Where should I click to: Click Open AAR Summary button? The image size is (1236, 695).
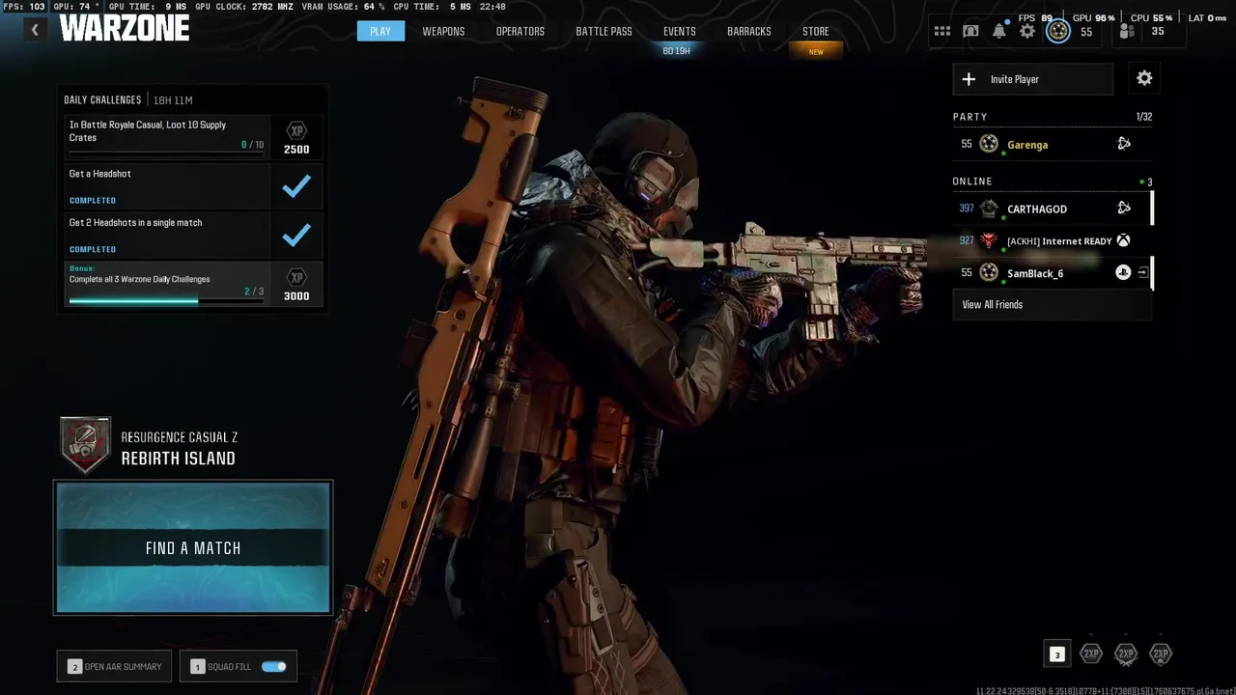point(115,666)
